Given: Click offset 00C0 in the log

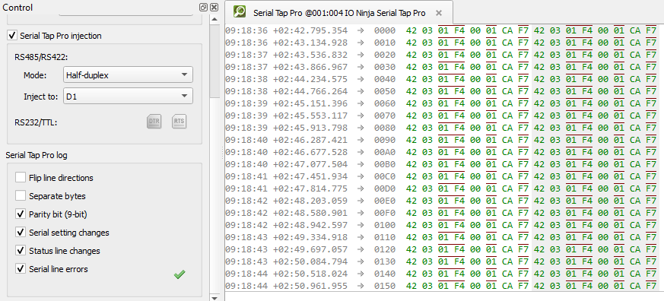Looking at the screenshot, I should pyautogui.click(x=385, y=176).
